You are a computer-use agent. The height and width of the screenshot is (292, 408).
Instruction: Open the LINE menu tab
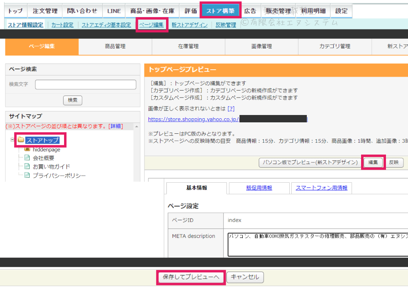click(x=114, y=11)
